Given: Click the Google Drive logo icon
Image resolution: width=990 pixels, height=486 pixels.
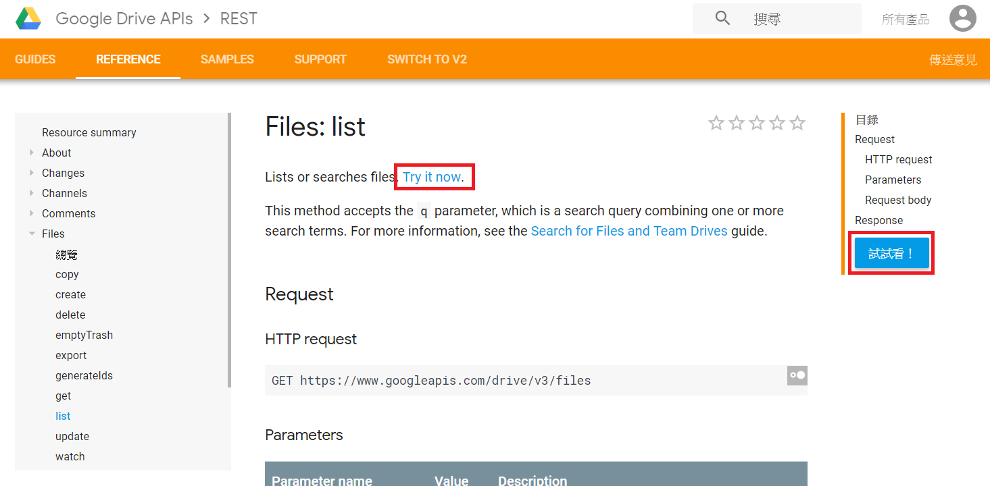Looking at the screenshot, I should (28, 18).
